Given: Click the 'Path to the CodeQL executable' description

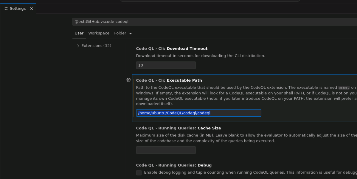Looking at the screenshot, I should point(246,96).
